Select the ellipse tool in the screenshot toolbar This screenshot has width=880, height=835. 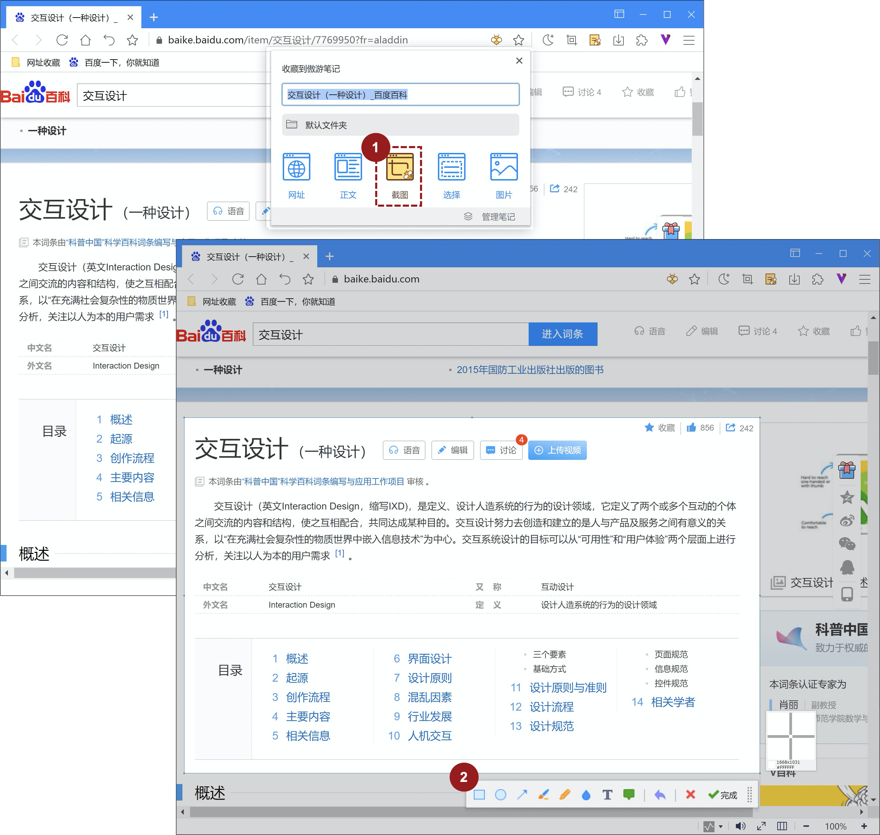tap(500, 794)
